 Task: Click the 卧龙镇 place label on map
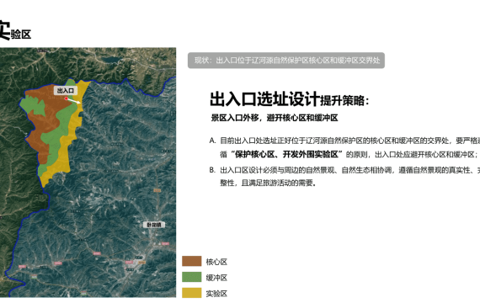(154, 225)
